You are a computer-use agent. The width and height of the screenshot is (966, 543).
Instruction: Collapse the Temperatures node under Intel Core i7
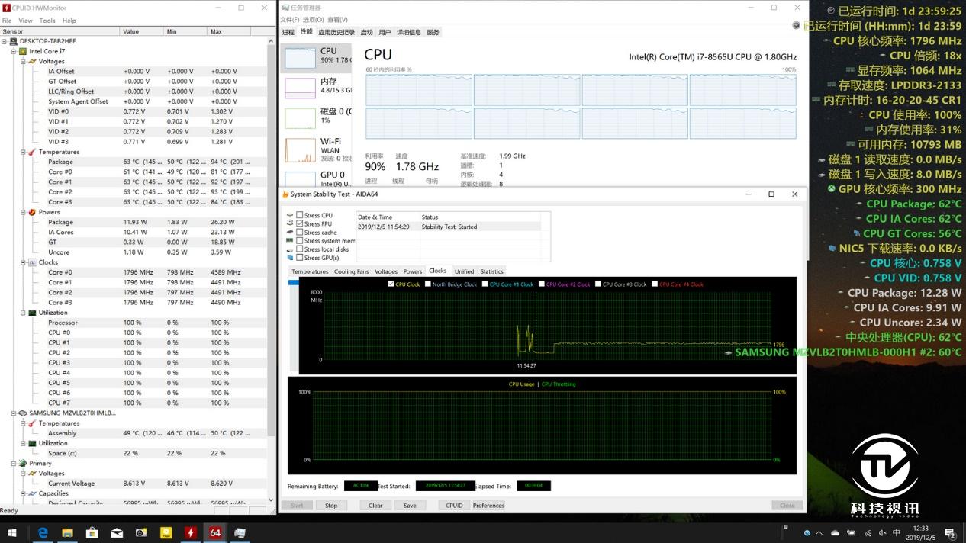tap(24, 152)
